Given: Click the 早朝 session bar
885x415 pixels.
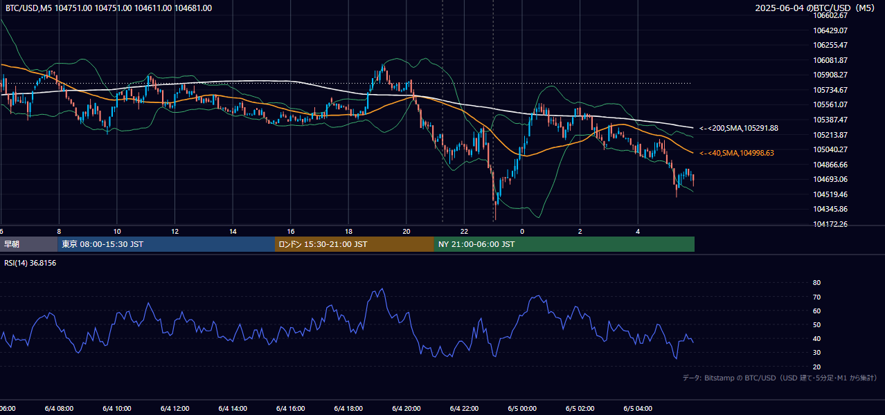Looking at the screenshot, I should [x=28, y=244].
